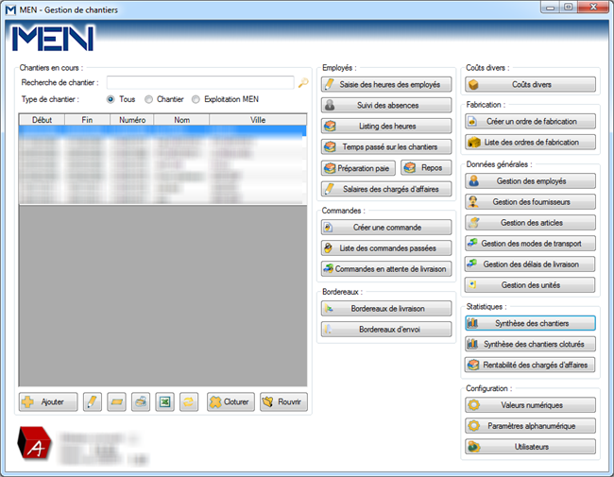Click the 'Cloturer' button

tap(230, 401)
